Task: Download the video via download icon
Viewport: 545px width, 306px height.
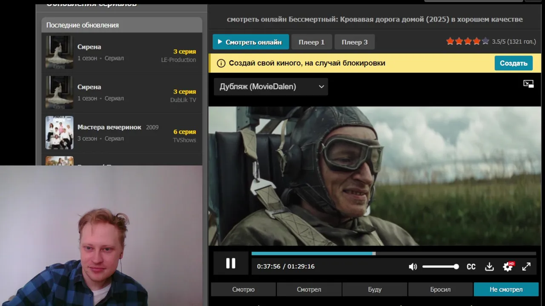Action: click(489, 266)
